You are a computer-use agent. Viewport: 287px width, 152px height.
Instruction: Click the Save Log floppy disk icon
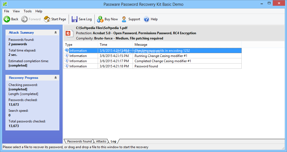click(x=74, y=19)
